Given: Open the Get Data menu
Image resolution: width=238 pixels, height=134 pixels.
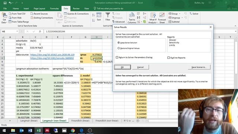Looking at the screenshot, I should [x=4, y=18].
